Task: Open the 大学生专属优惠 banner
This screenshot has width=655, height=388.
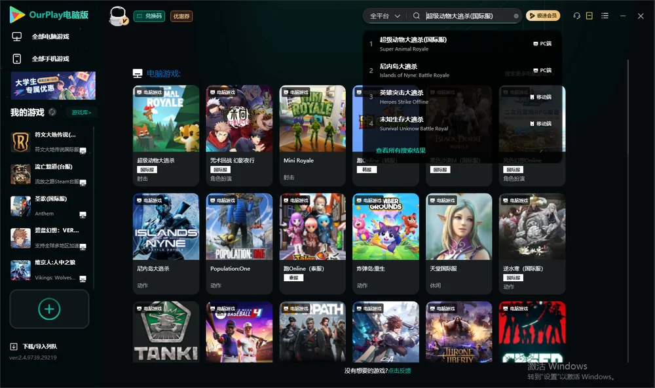Action: [53, 85]
